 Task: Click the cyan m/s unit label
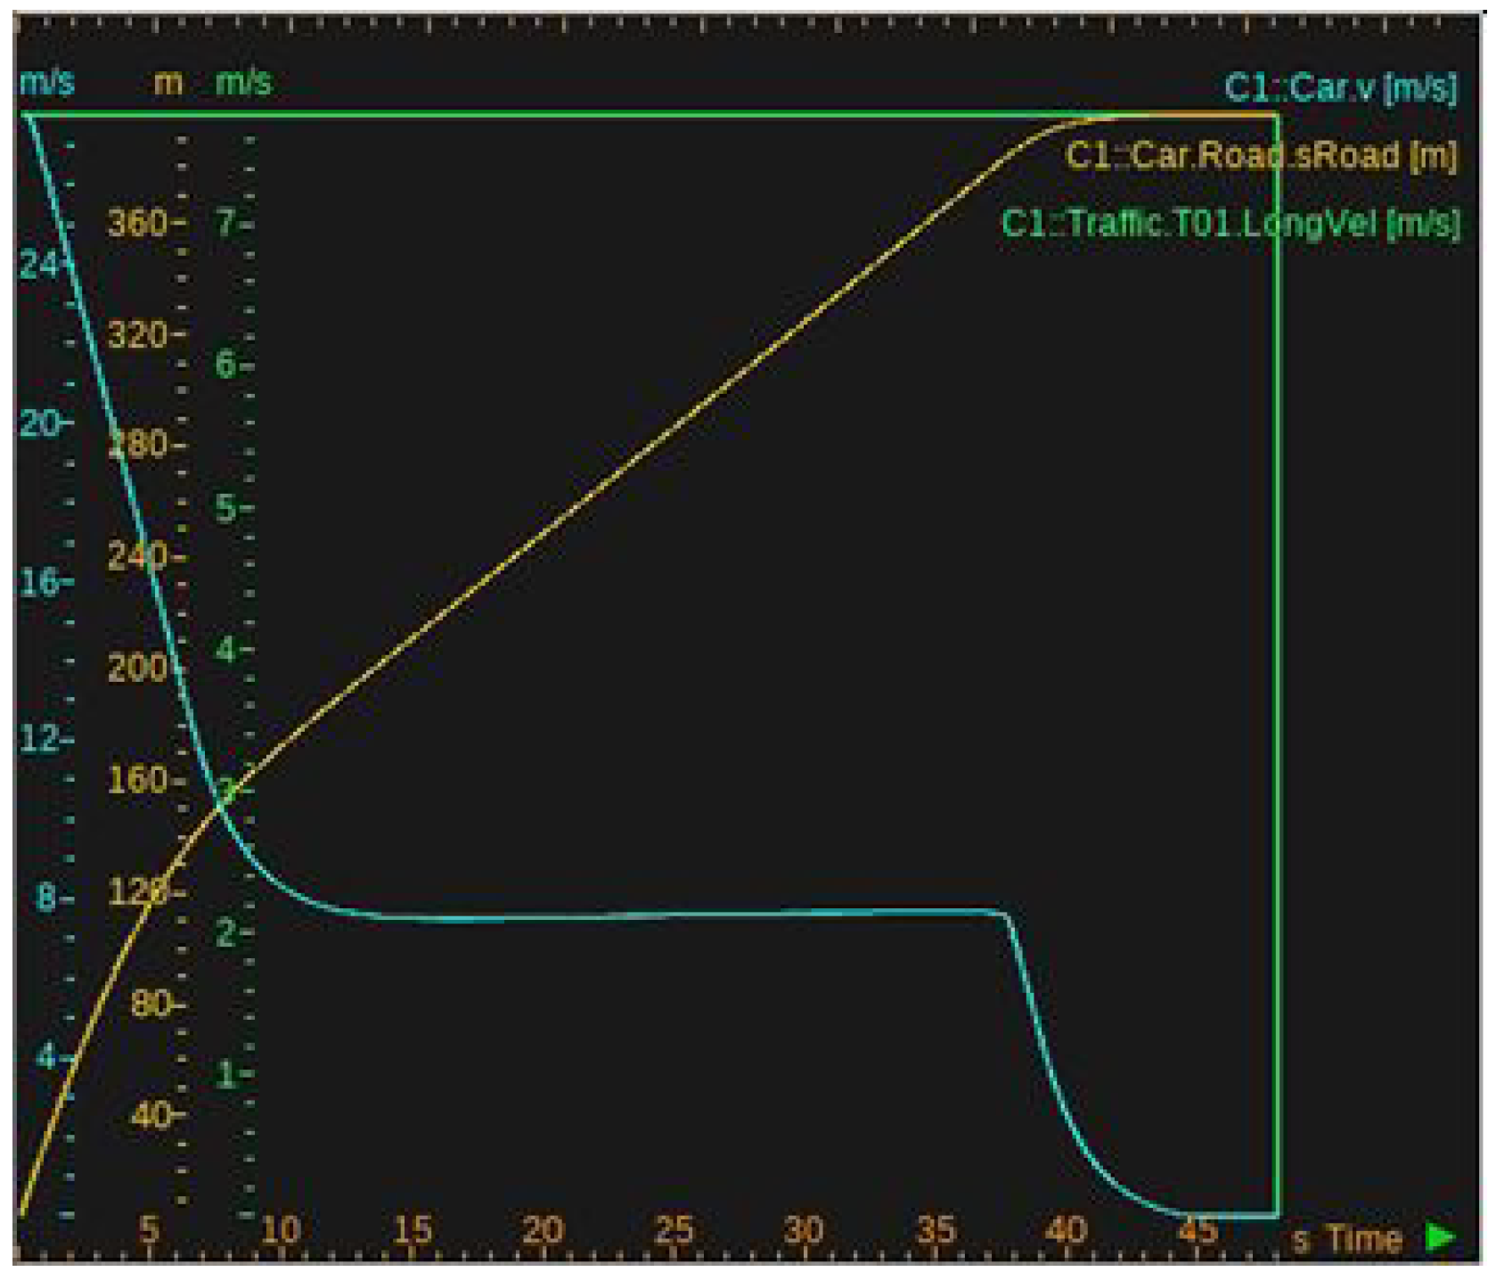(46, 82)
